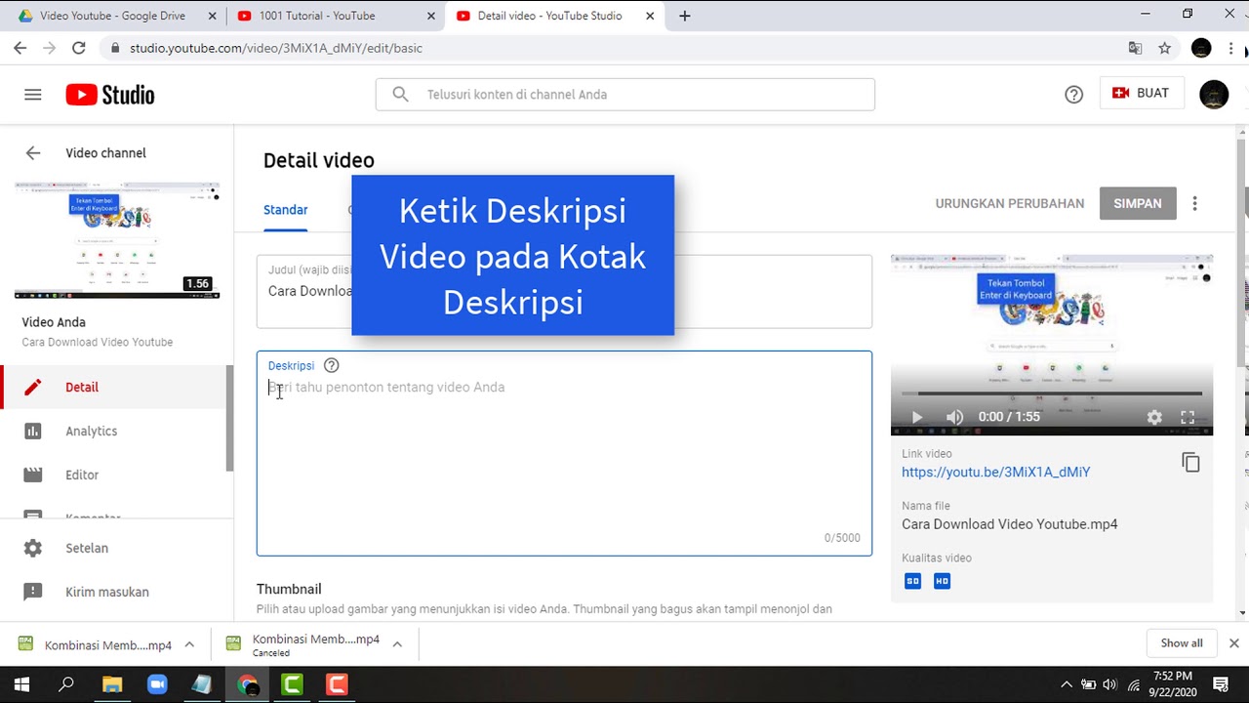This screenshot has width=1249, height=703.
Task: Close the downloads bar
Action: coord(1233,643)
